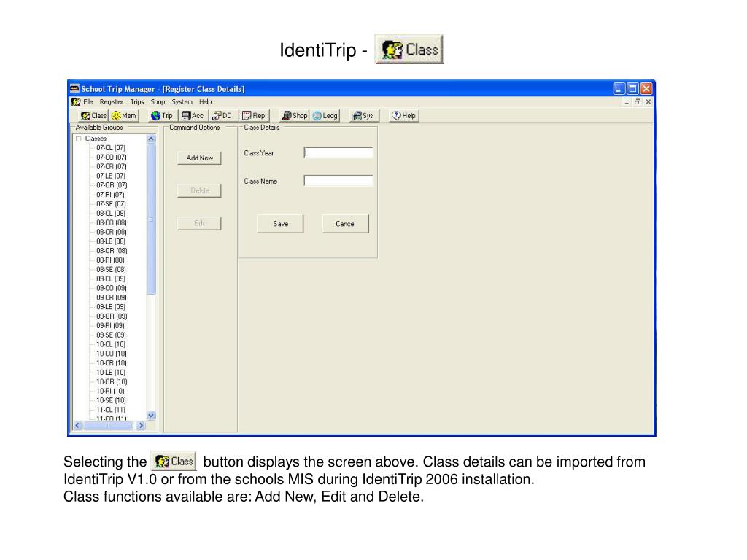The height and width of the screenshot is (560, 747).
Task: Open the Register menu
Action: 112,102
